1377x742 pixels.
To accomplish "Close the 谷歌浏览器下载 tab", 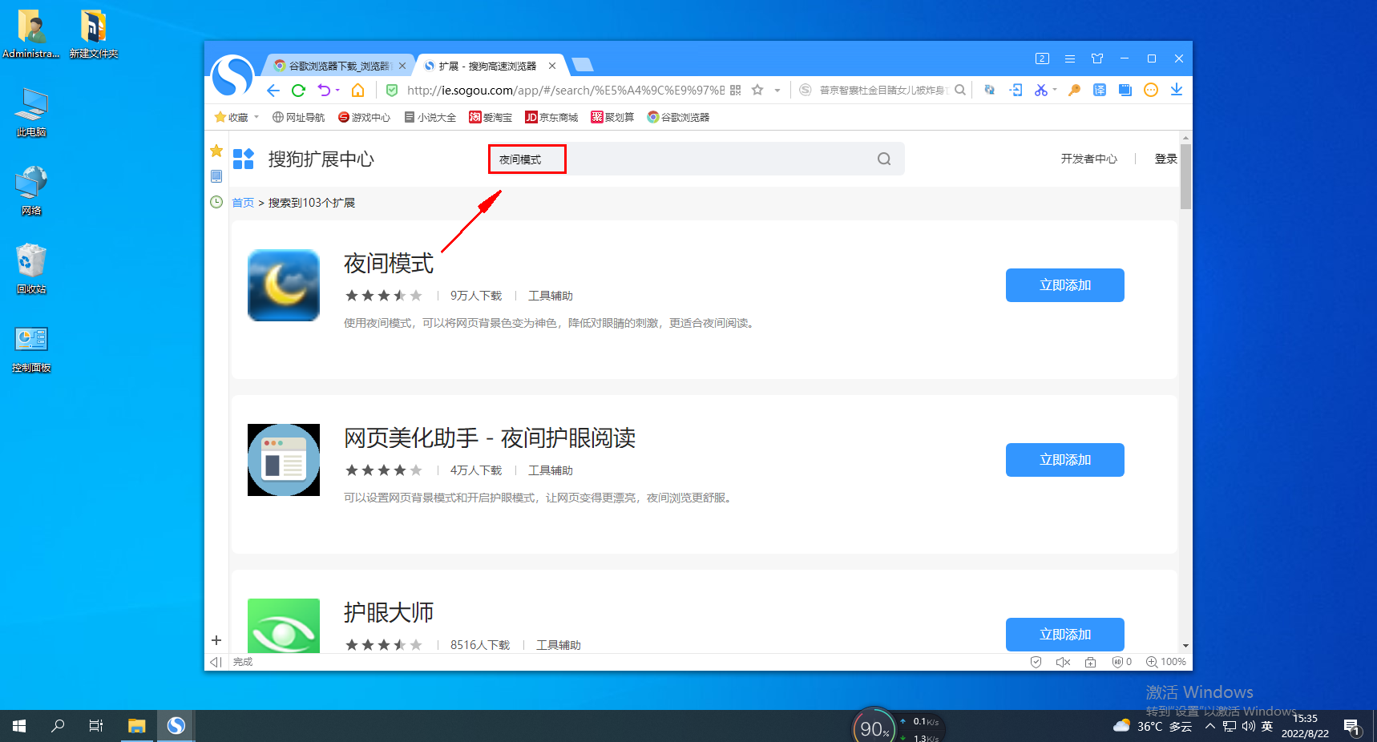I will [402, 66].
